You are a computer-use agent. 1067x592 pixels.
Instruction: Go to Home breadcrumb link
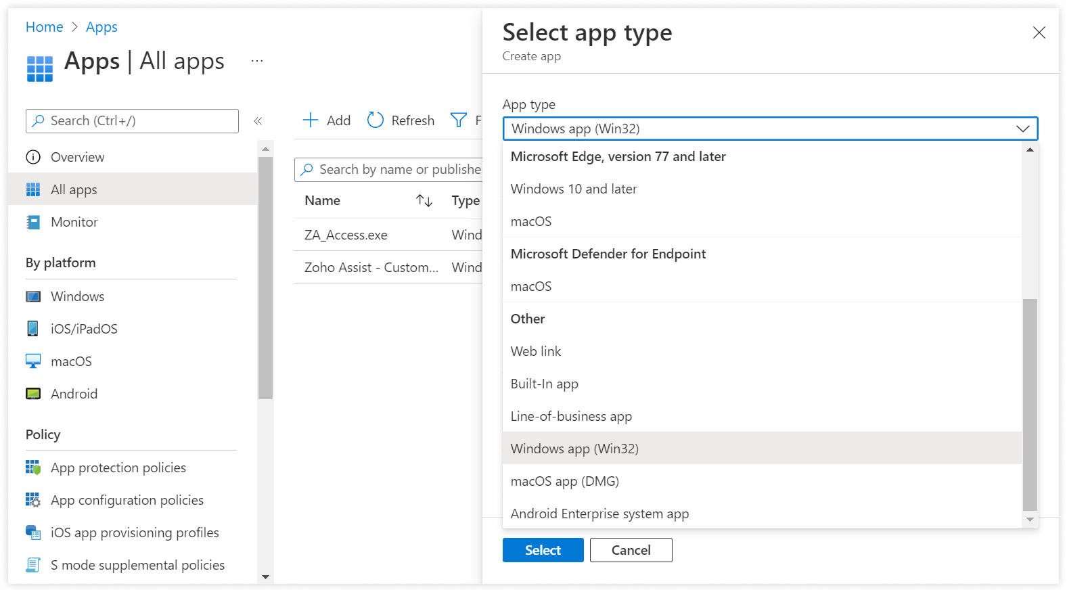coord(45,27)
